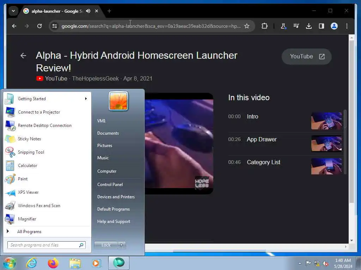Open Getting Started in Start menu

coord(48,99)
